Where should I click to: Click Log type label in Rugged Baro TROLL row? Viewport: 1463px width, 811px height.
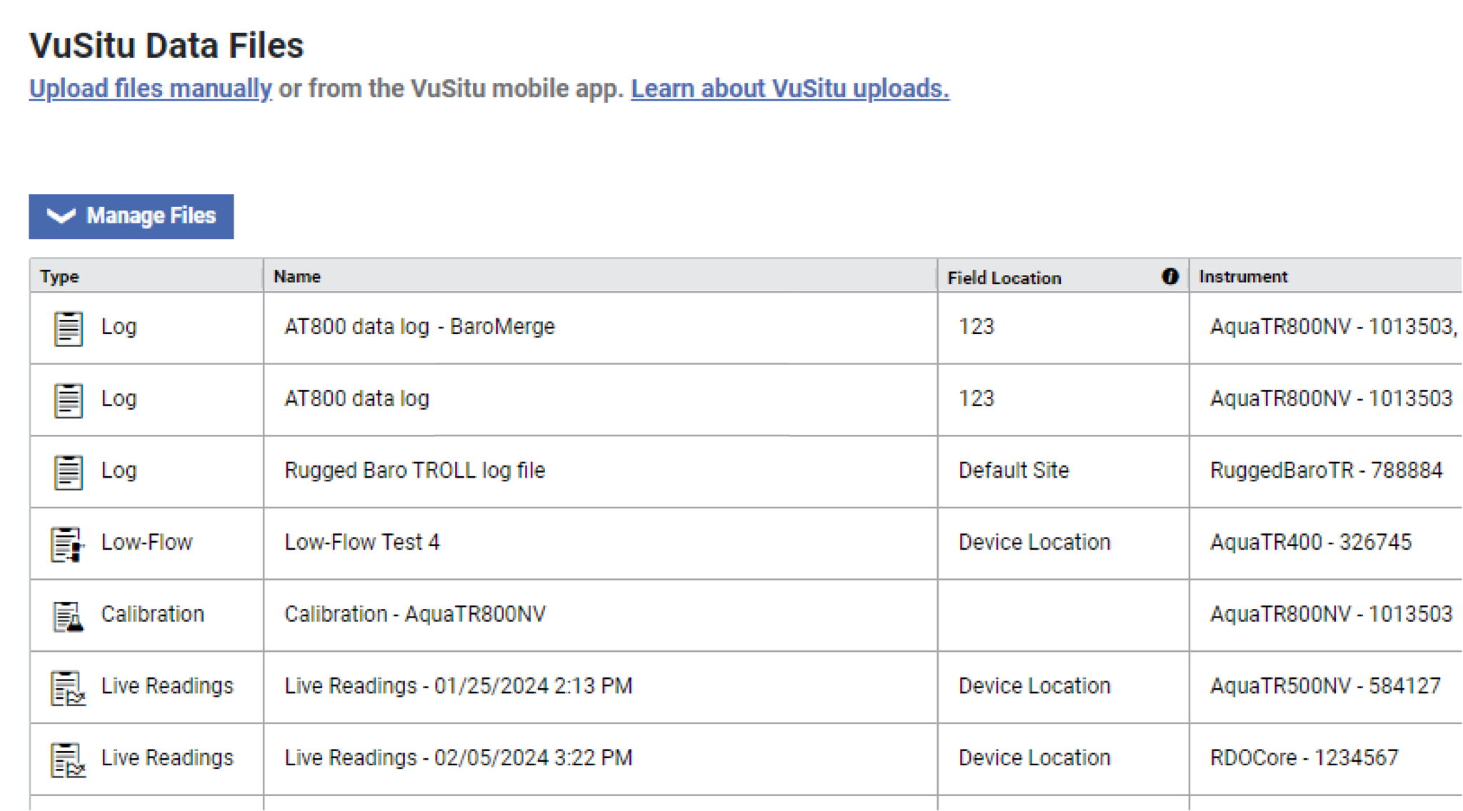pos(119,470)
